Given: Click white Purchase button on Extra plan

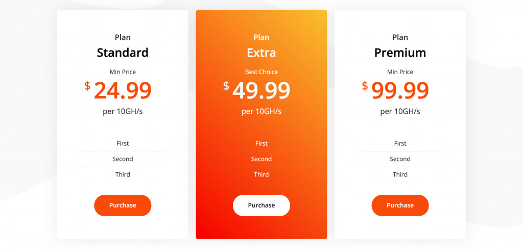Looking at the screenshot, I should (x=261, y=205).
